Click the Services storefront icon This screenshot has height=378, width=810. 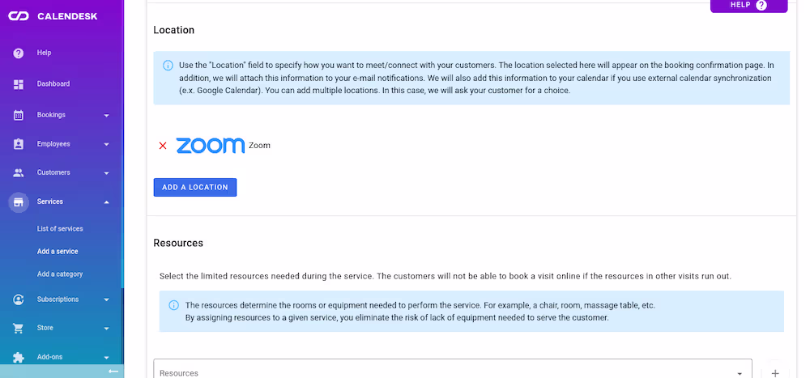pos(19,202)
